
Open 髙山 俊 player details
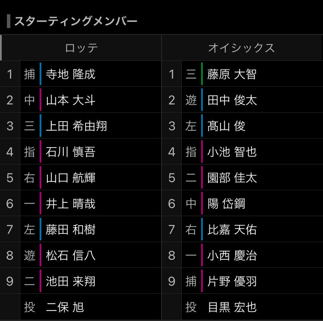[226, 126]
